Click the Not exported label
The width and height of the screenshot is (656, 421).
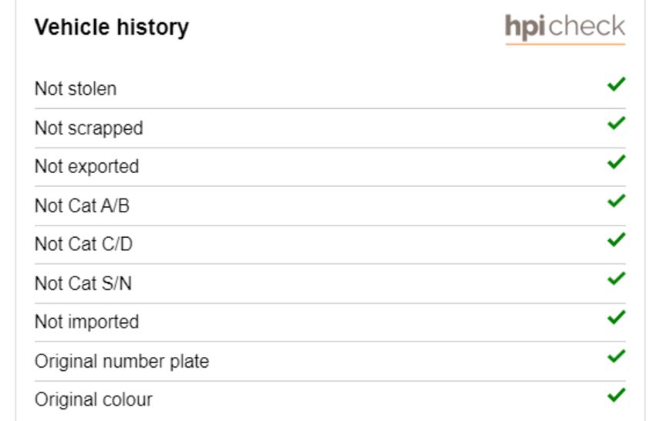tap(86, 167)
